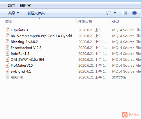Click the modified date of 10points 3

93,30
